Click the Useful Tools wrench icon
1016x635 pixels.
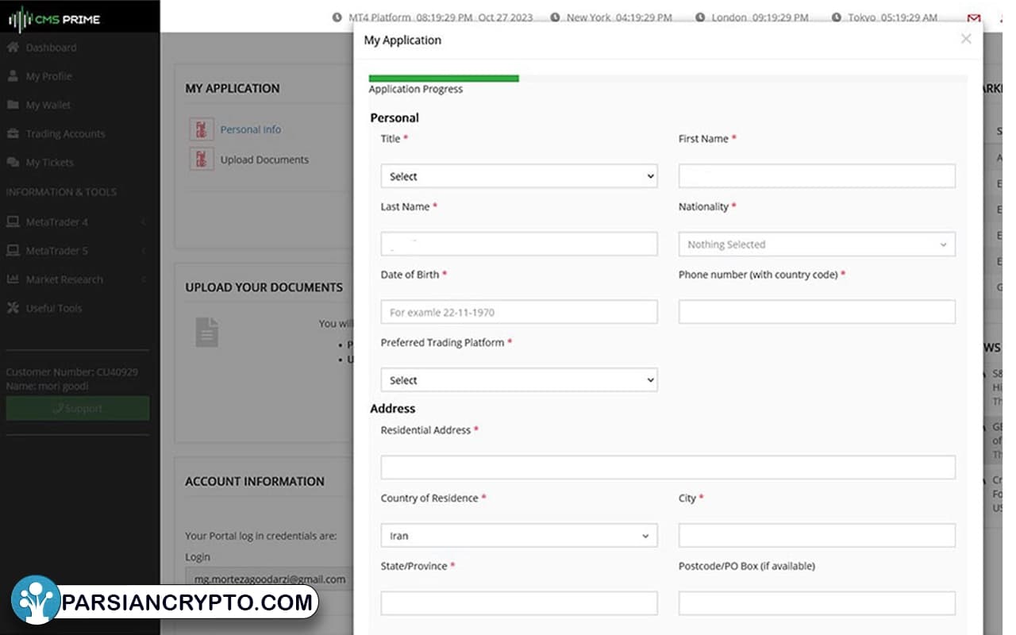pos(13,308)
